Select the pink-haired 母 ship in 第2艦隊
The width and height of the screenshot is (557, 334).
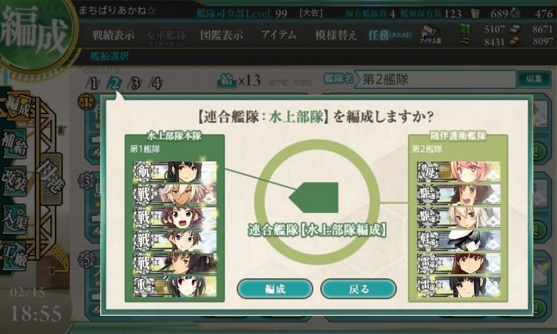(x=459, y=171)
